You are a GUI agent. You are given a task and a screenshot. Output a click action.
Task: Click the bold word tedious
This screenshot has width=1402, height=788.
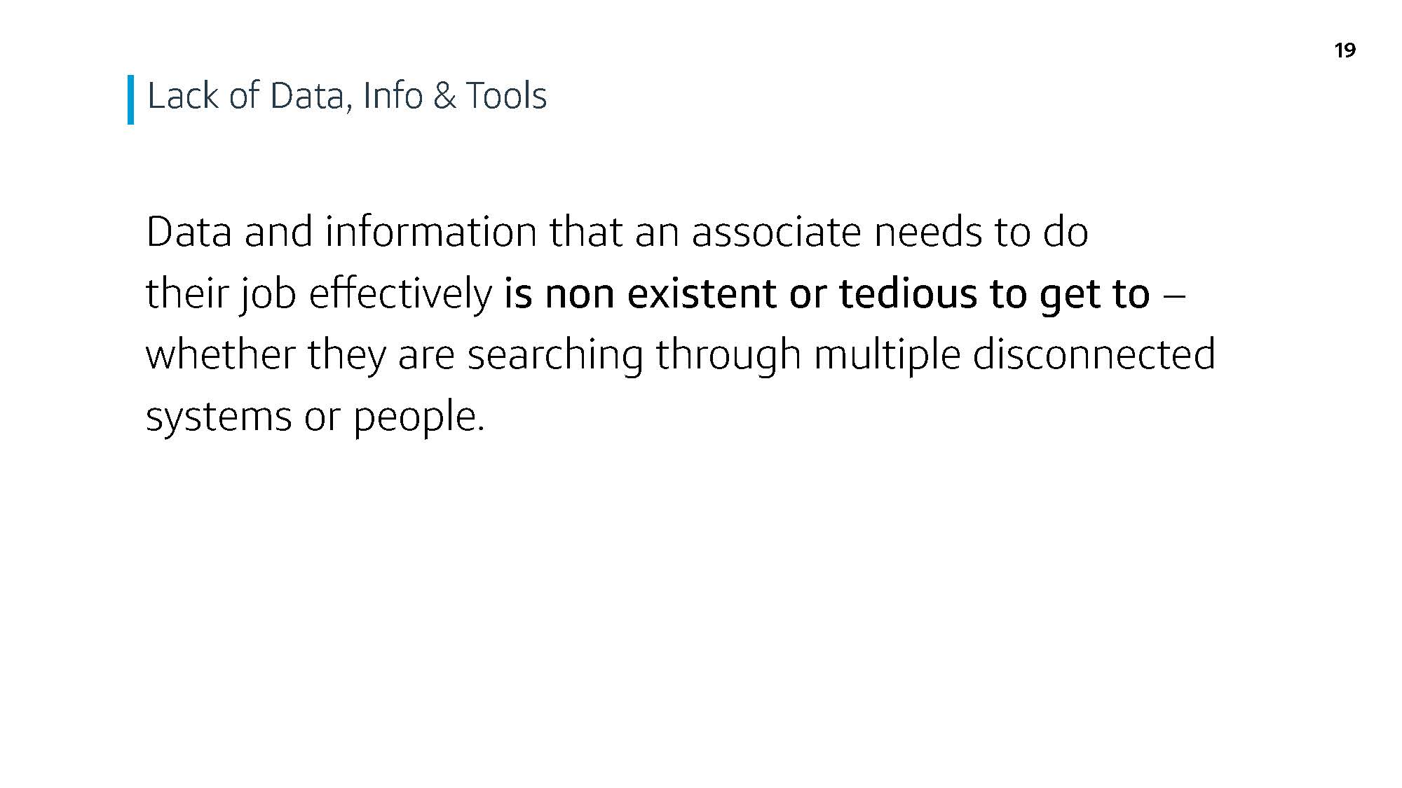tap(908, 294)
